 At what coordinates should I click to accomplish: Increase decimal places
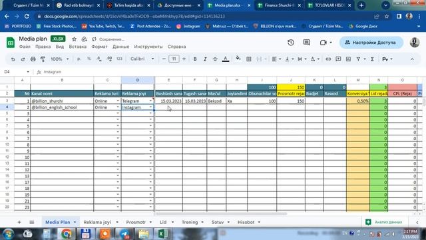(x=109, y=59)
